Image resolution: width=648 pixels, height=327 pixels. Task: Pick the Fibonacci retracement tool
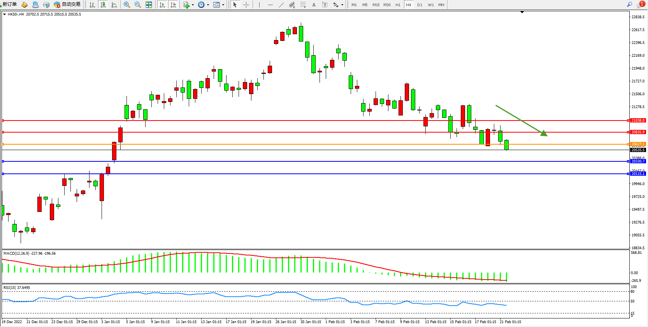pos(303,5)
